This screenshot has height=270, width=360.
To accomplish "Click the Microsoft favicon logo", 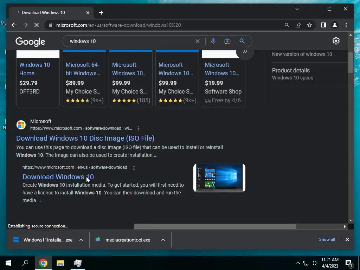I will 21,125.
